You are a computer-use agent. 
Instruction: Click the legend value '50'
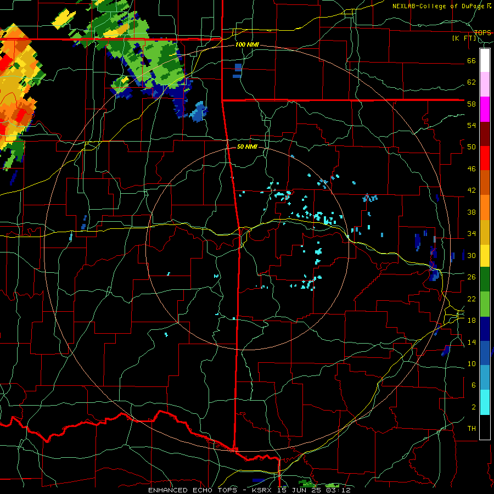pyautogui.click(x=471, y=147)
